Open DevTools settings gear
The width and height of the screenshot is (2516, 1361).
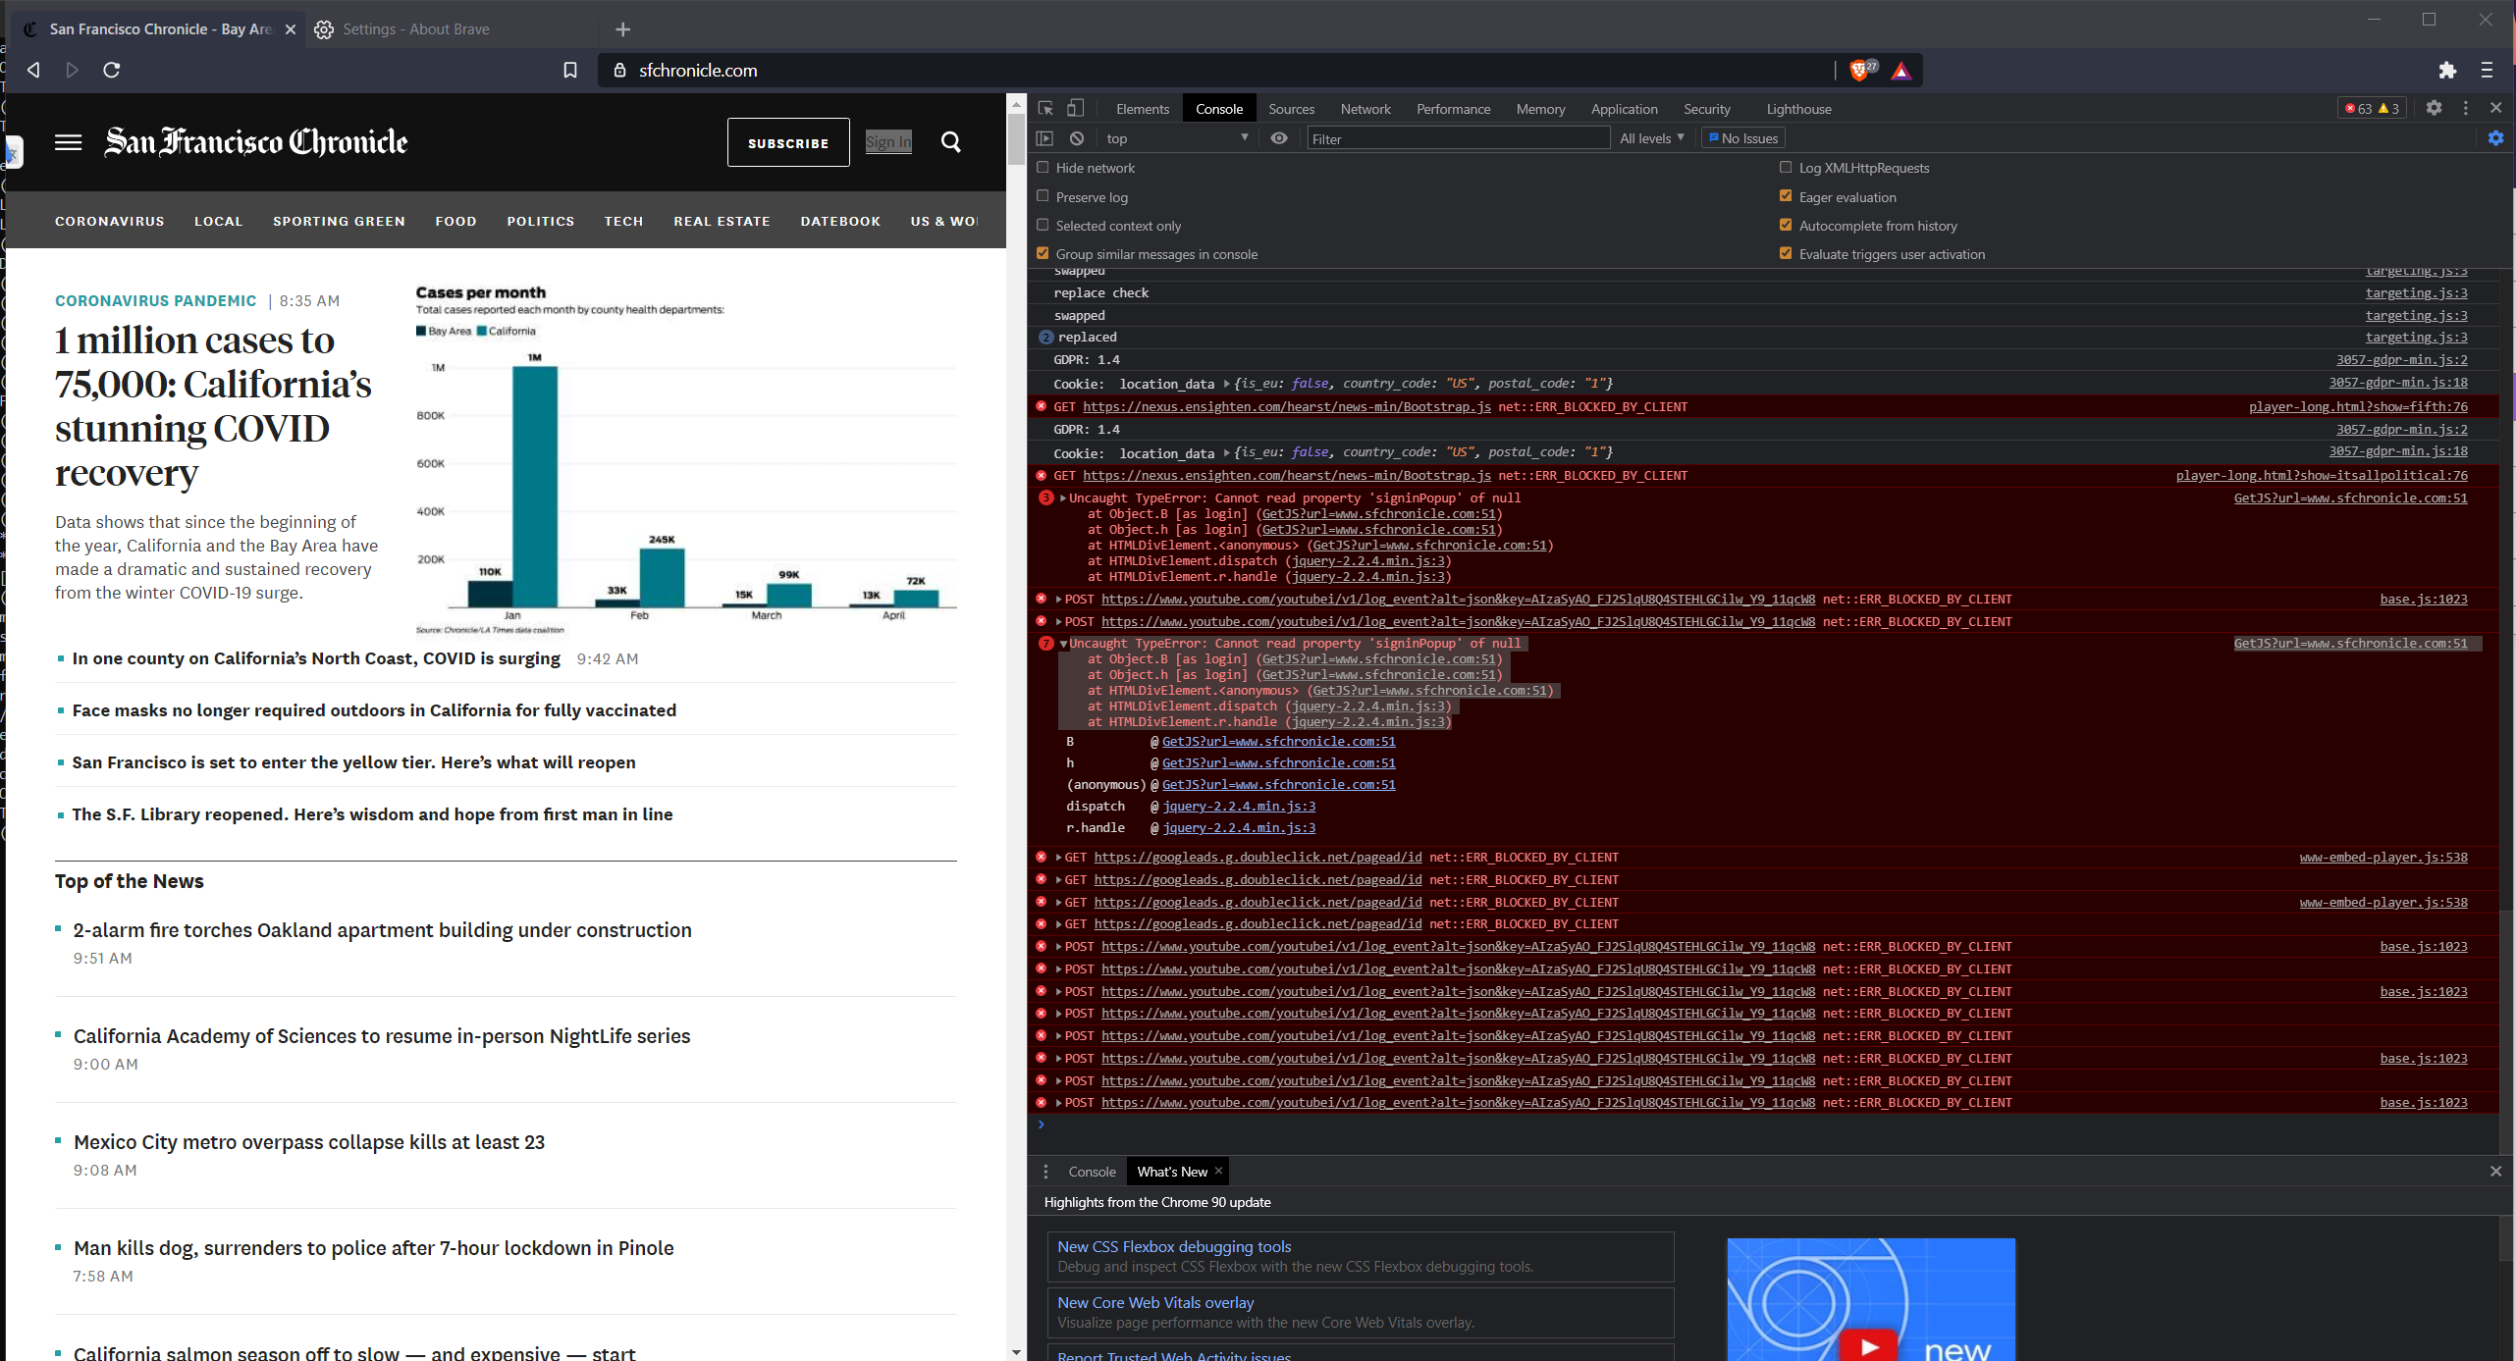[2434, 108]
